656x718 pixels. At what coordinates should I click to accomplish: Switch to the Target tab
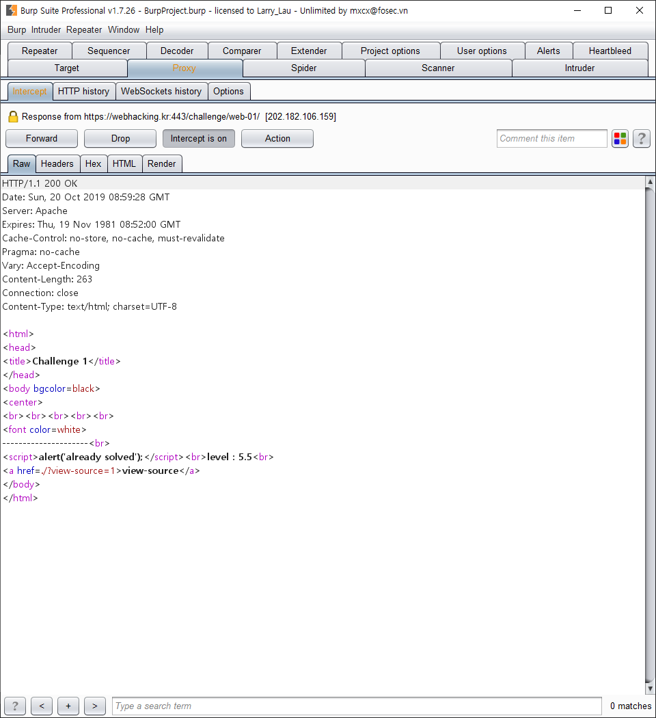tap(67, 68)
